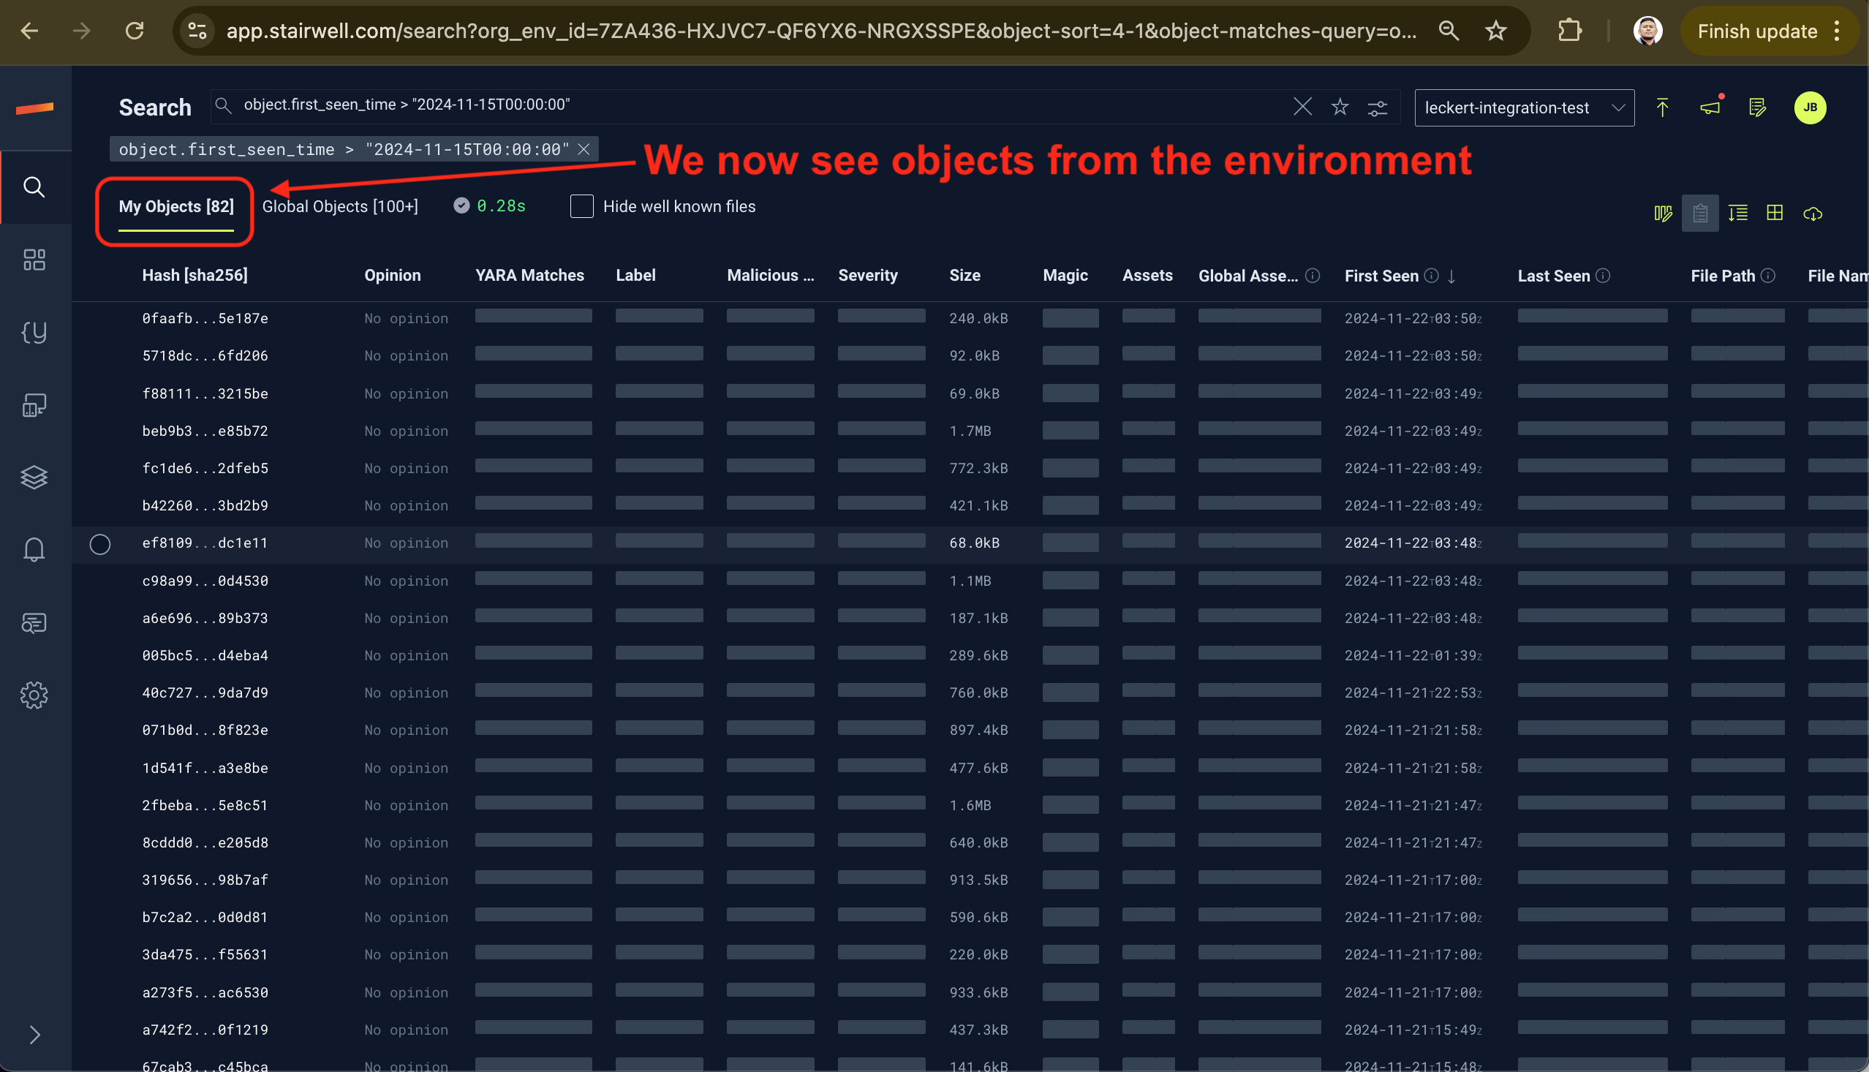1869x1072 pixels.
Task: Click Last Seen info icon
Action: (1604, 276)
